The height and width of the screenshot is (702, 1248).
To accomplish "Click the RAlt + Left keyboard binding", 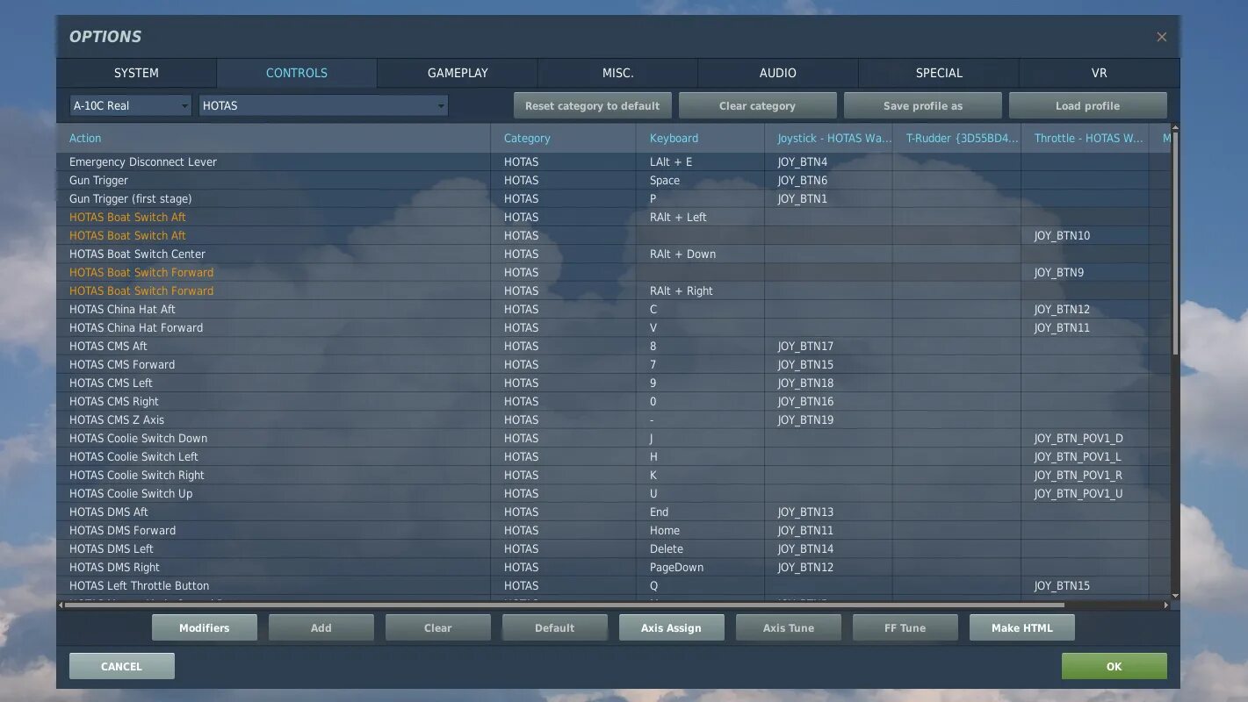I will (701, 217).
